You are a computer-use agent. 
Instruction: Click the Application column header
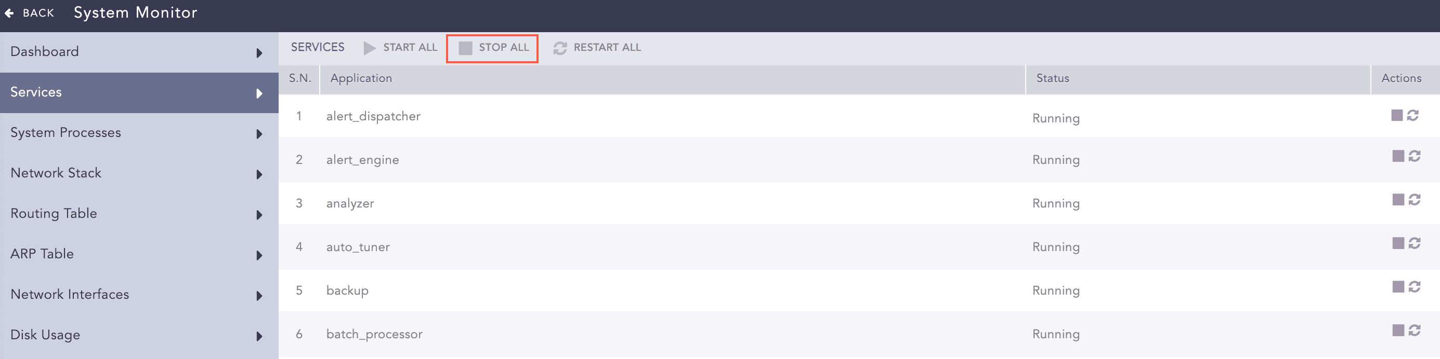[361, 79]
